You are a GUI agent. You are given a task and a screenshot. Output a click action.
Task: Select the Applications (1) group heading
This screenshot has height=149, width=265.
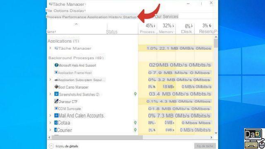click(x=63, y=41)
